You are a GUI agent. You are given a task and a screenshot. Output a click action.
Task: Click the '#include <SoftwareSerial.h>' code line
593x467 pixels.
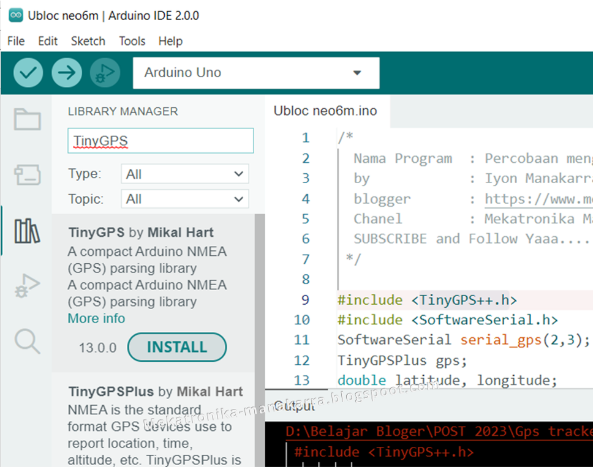[x=448, y=320]
